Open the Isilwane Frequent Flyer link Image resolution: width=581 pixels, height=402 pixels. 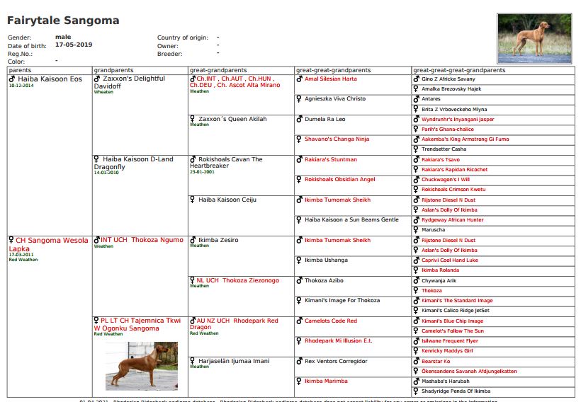click(450, 341)
